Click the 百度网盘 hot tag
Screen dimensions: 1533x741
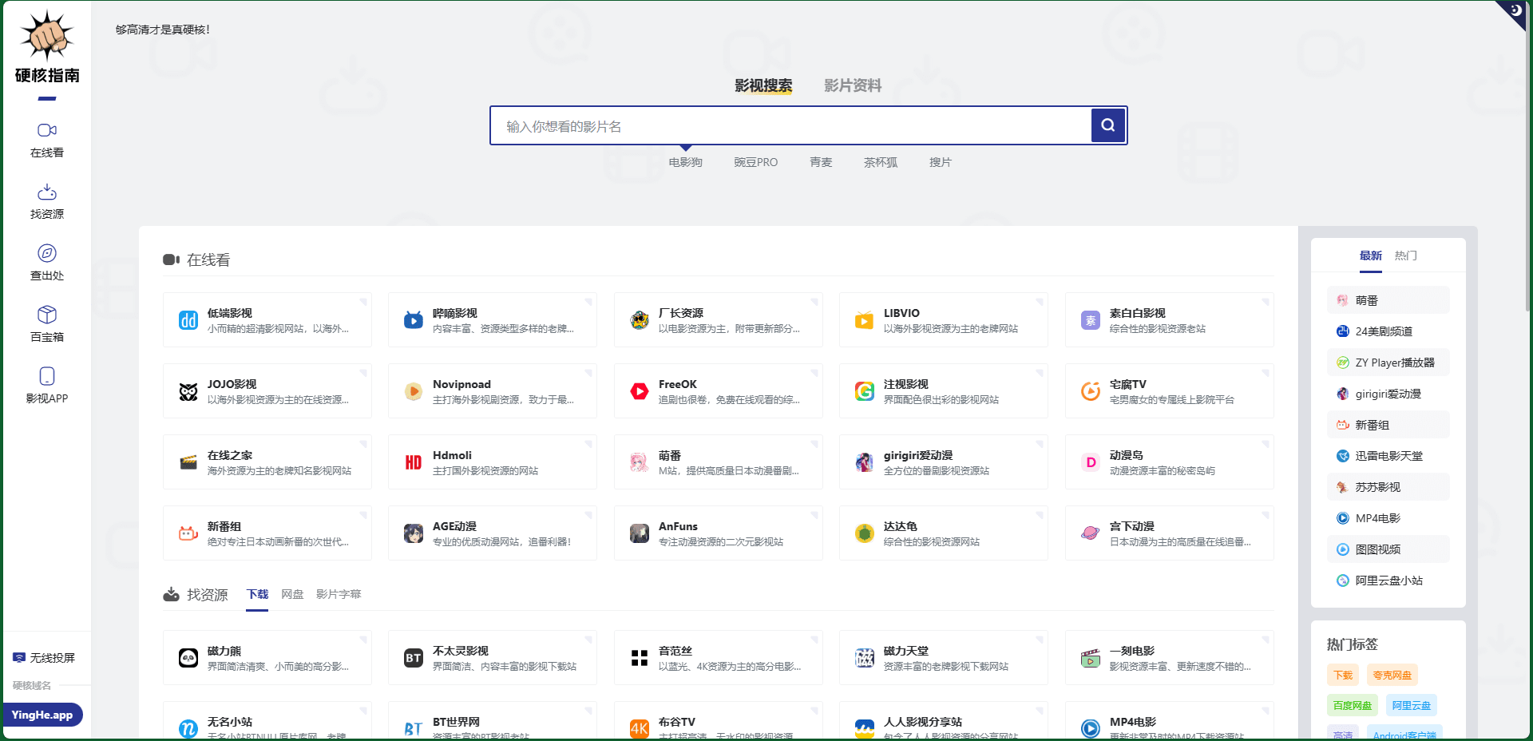1352,705
